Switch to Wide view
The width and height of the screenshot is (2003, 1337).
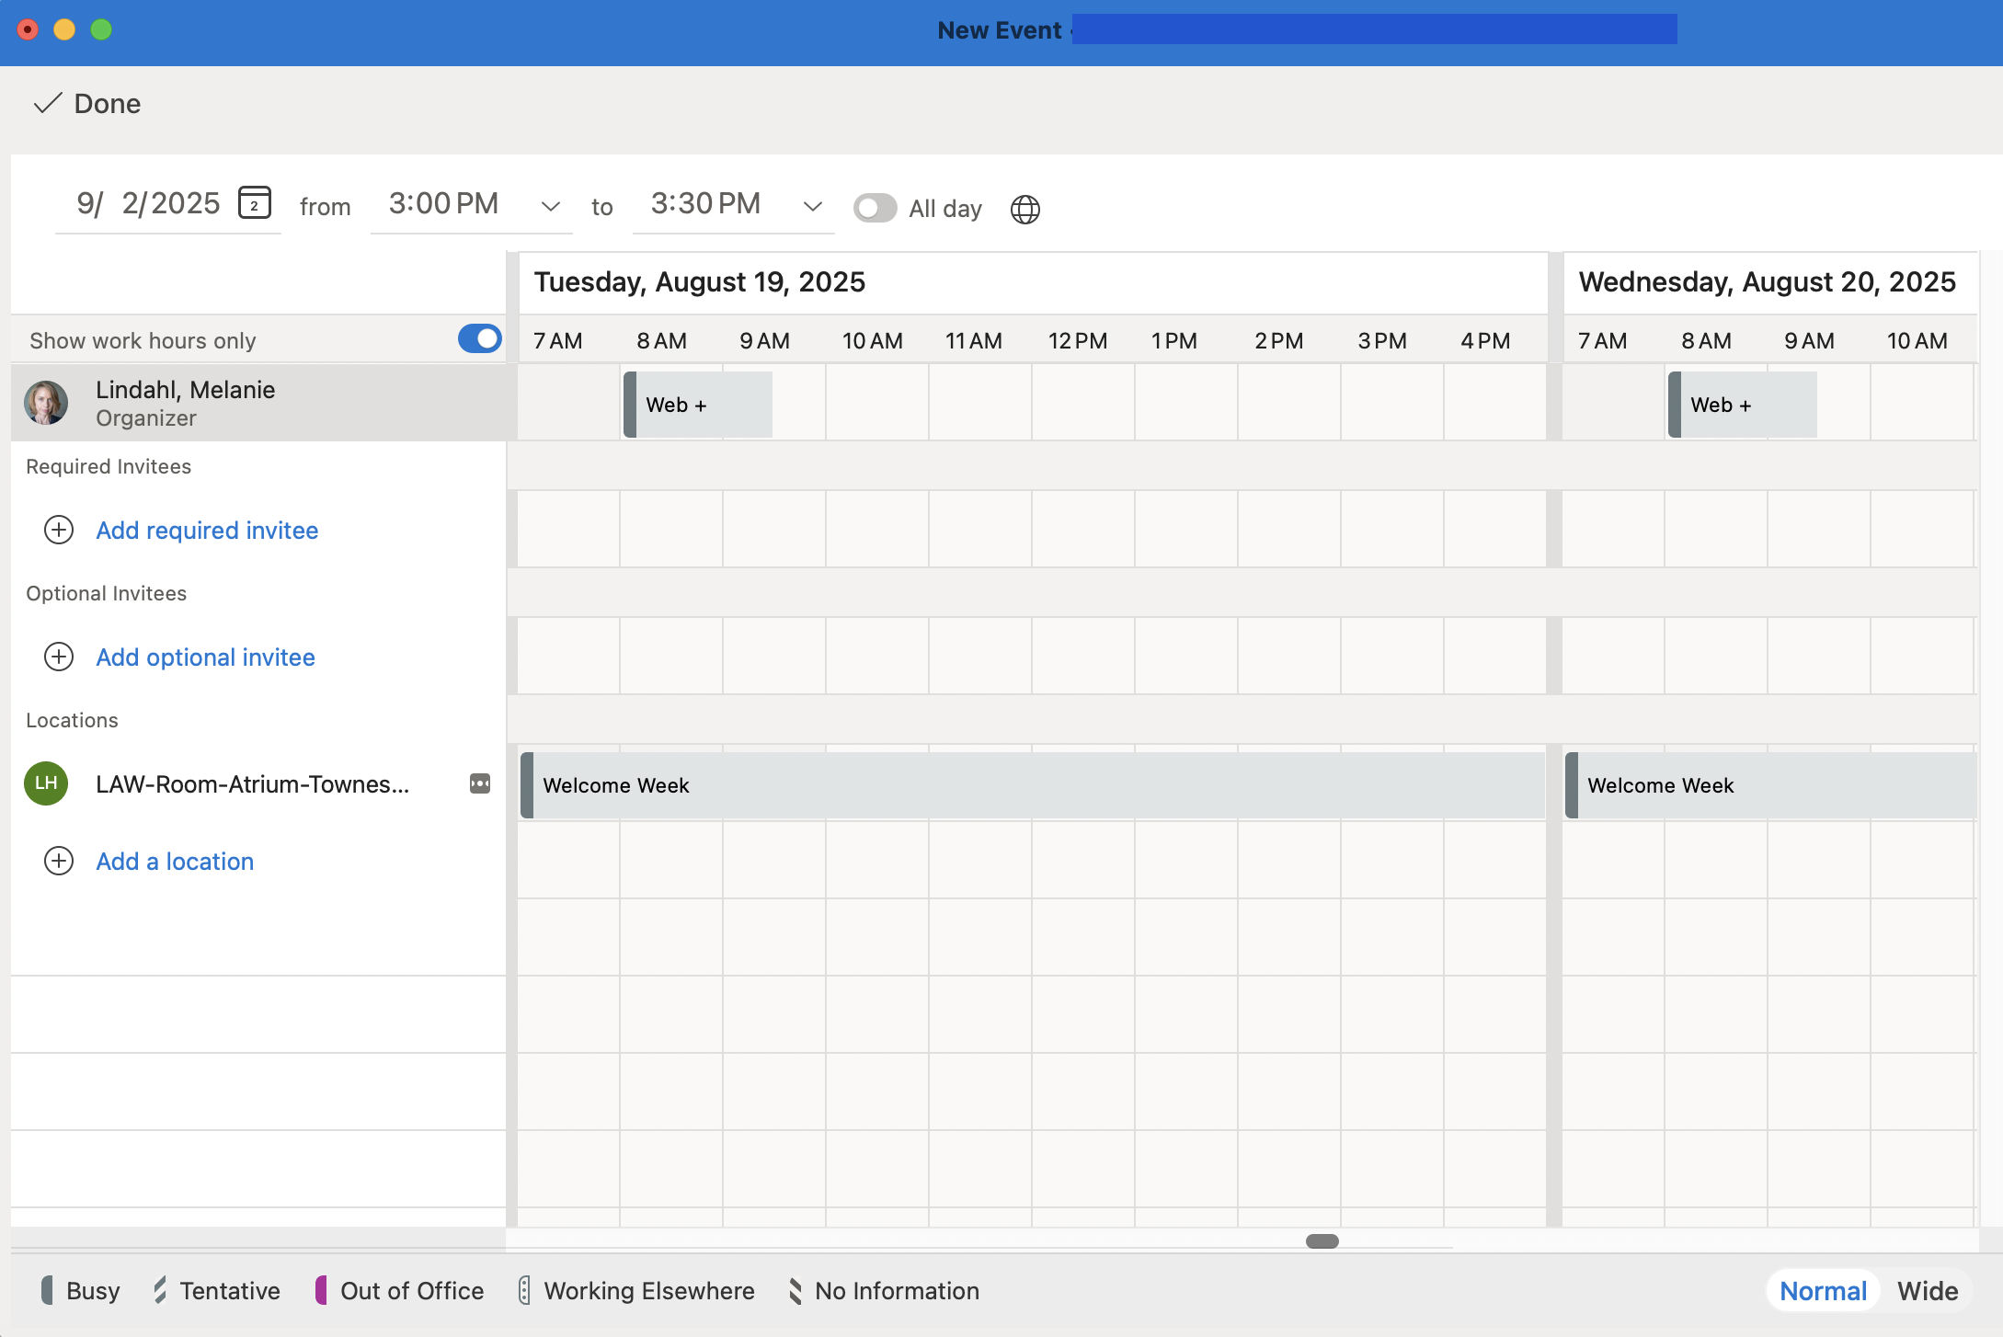pyautogui.click(x=1928, y=1290)
